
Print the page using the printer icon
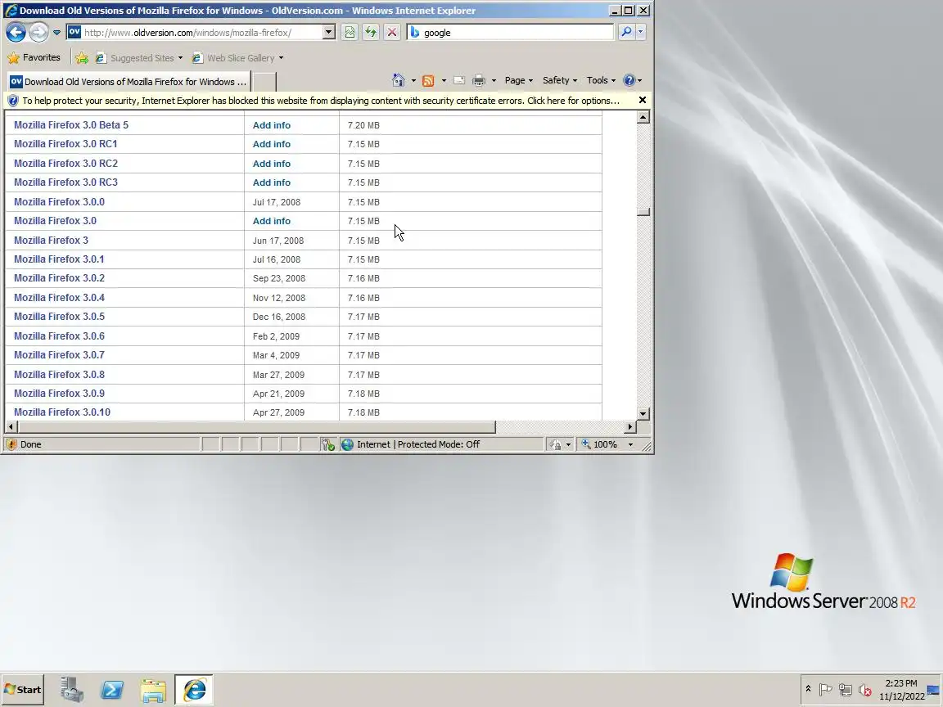479,80
